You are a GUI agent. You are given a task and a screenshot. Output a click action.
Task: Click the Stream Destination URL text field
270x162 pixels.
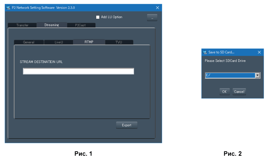pos(78,71)
